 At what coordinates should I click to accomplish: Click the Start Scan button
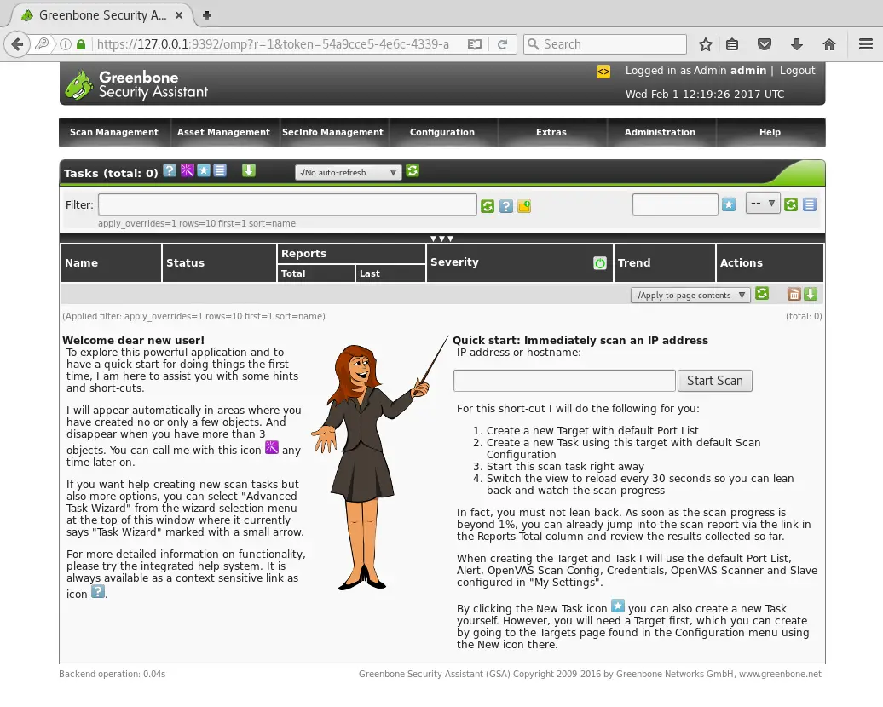(x=715, y=381)
